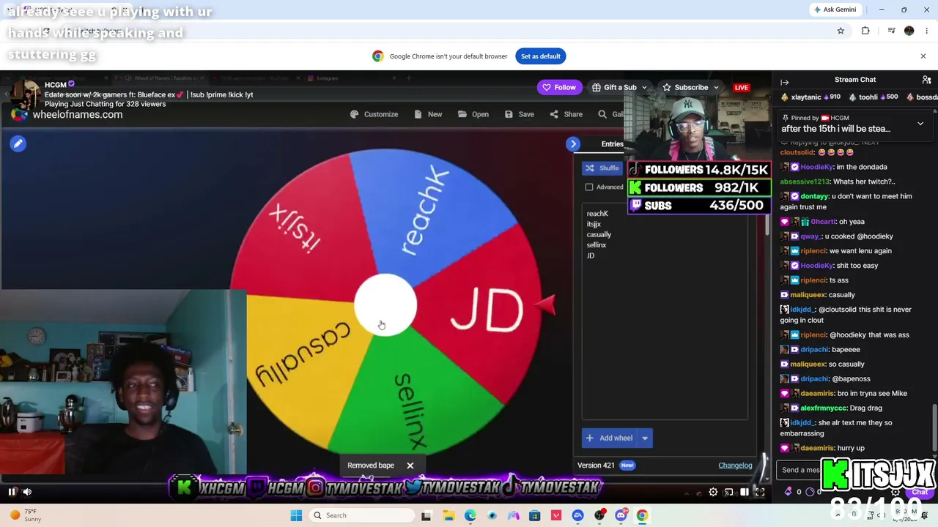Open the video player settings gear
This screenshot has width=938, height=527.
click(713, 493)
